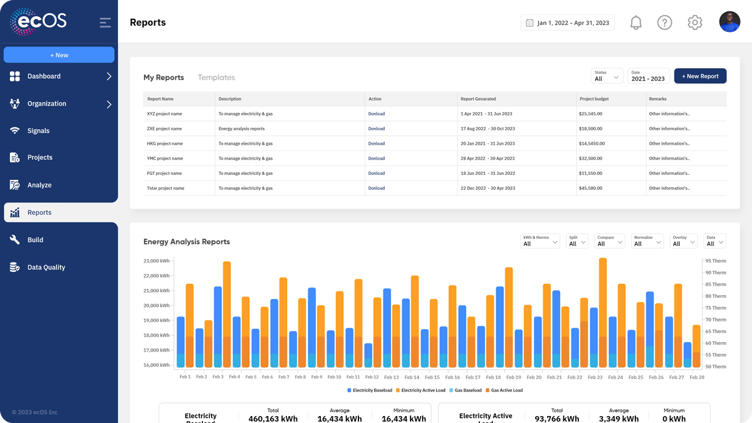Screen dimensions: 752x423
Task: Open the Normalize dropdown in chart
Action: (647, 241)
